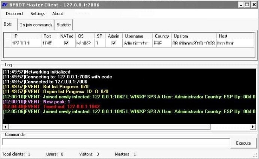Click the 'Networking initialized' log line
Screen dimensions: 259x159
[x=37, y=72]
